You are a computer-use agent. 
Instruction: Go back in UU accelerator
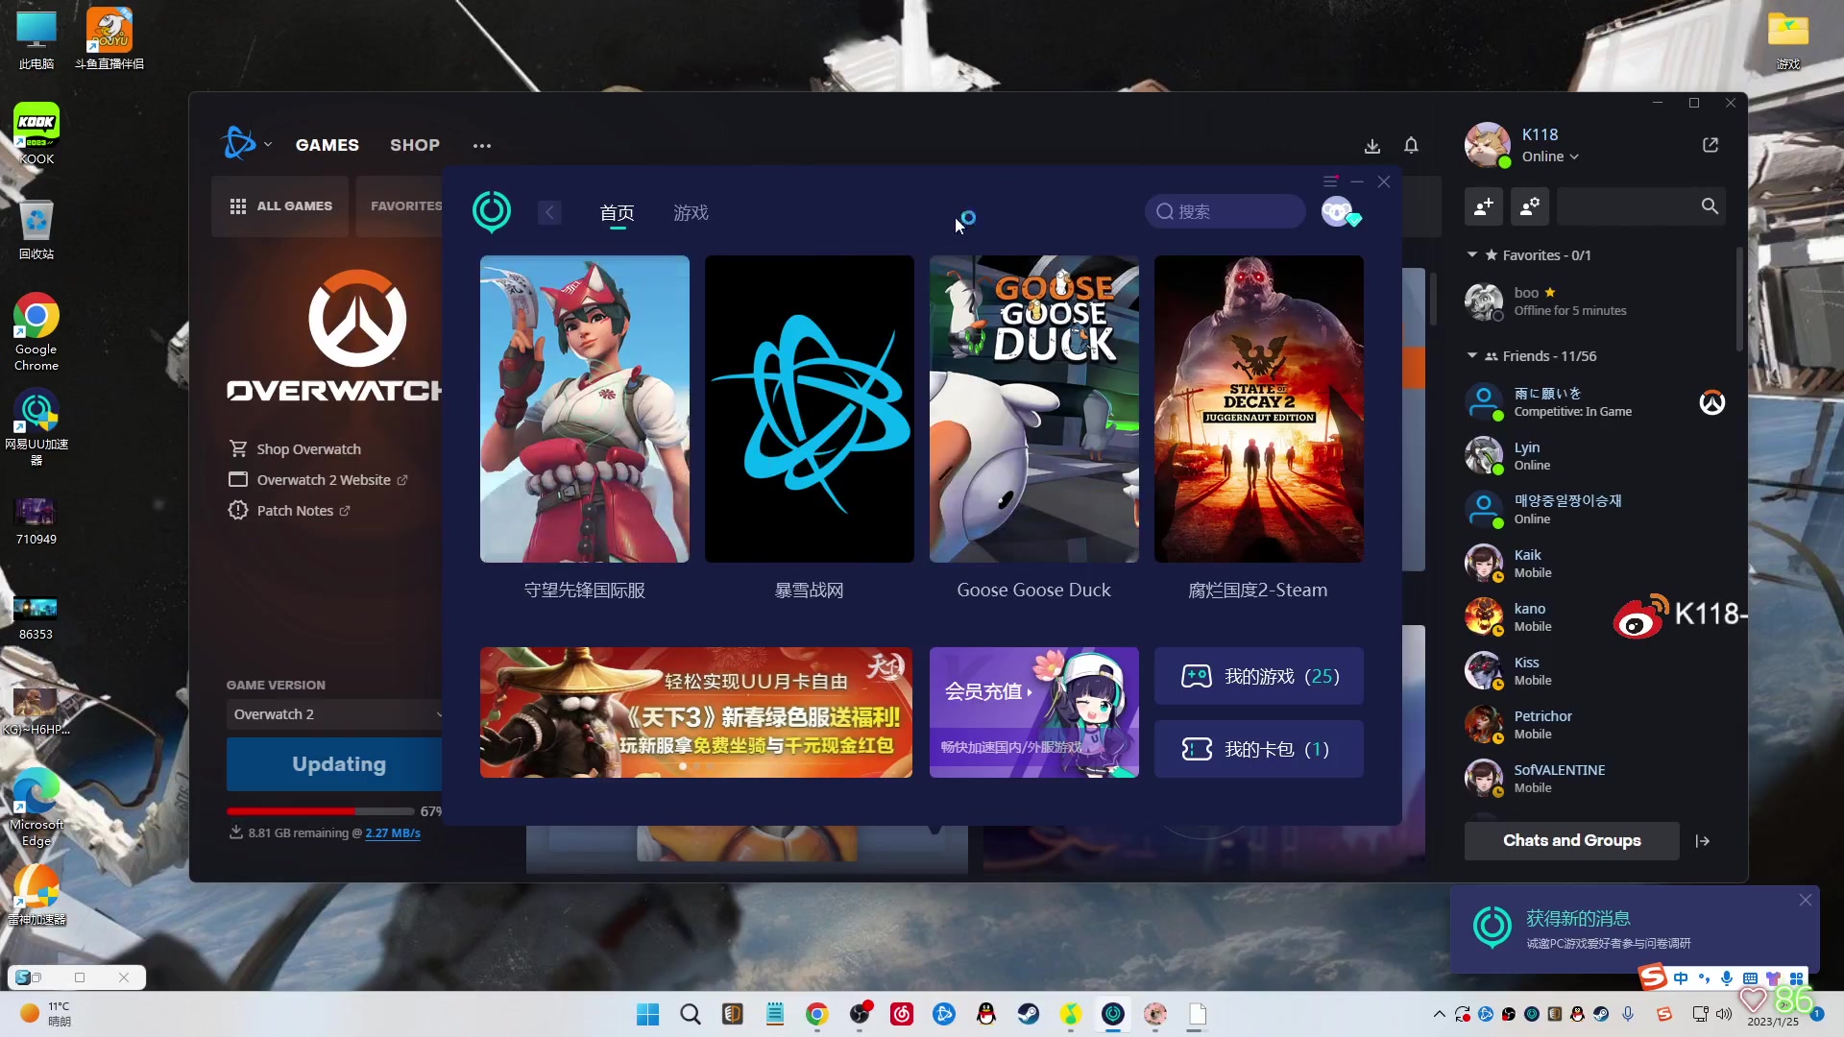549,212
